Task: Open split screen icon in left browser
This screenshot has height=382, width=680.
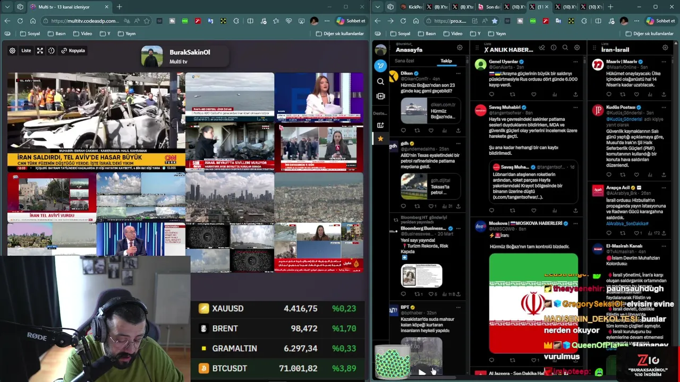Action: pos(250,21)
